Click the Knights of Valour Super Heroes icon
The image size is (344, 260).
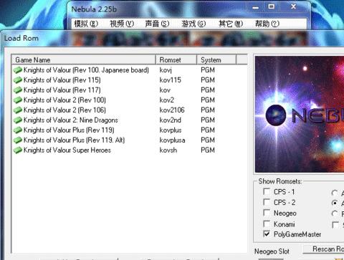(17, 150)
